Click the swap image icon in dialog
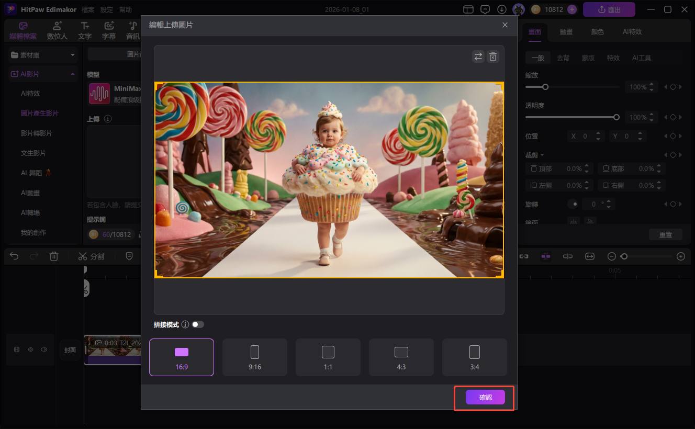Screen dimensions: 695x429 [478, 57]
